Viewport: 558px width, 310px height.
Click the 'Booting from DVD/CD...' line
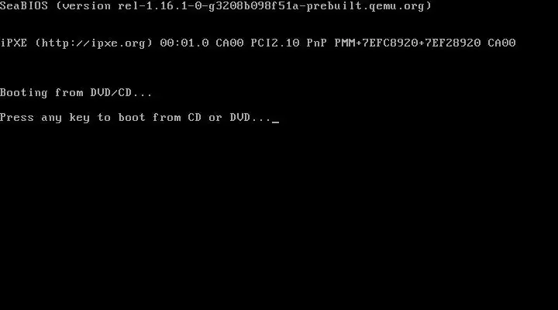tap(76, 93)
